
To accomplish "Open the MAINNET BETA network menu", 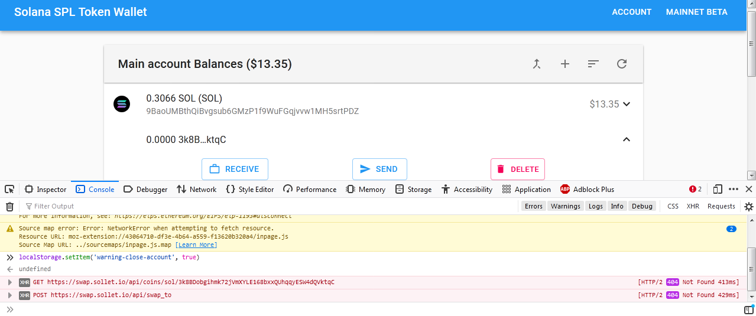I will [697, 12].
